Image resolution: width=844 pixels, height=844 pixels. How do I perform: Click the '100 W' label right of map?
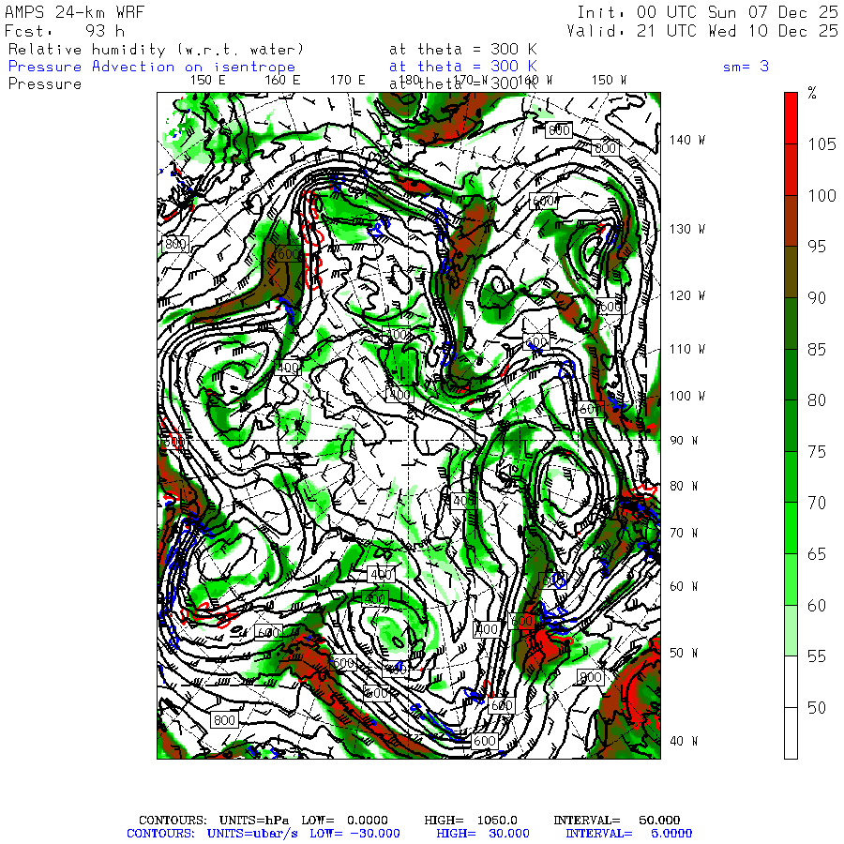tap(687, 396)
